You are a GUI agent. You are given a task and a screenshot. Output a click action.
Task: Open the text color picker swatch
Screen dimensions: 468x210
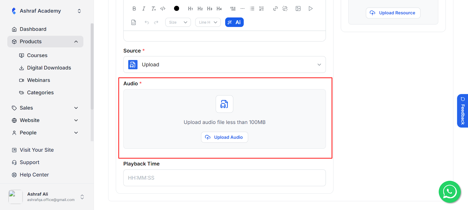[176, 8]
